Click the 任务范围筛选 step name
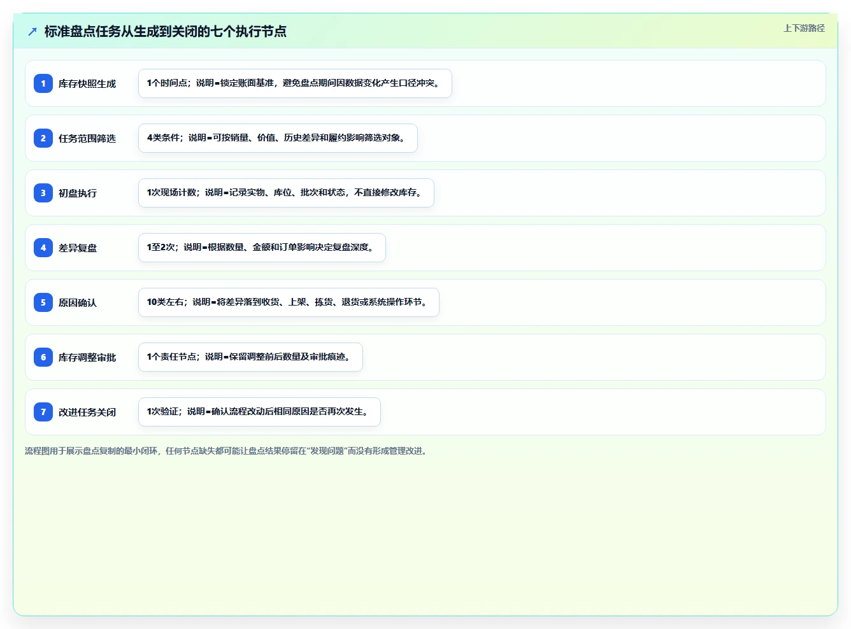 coord(87,138)
